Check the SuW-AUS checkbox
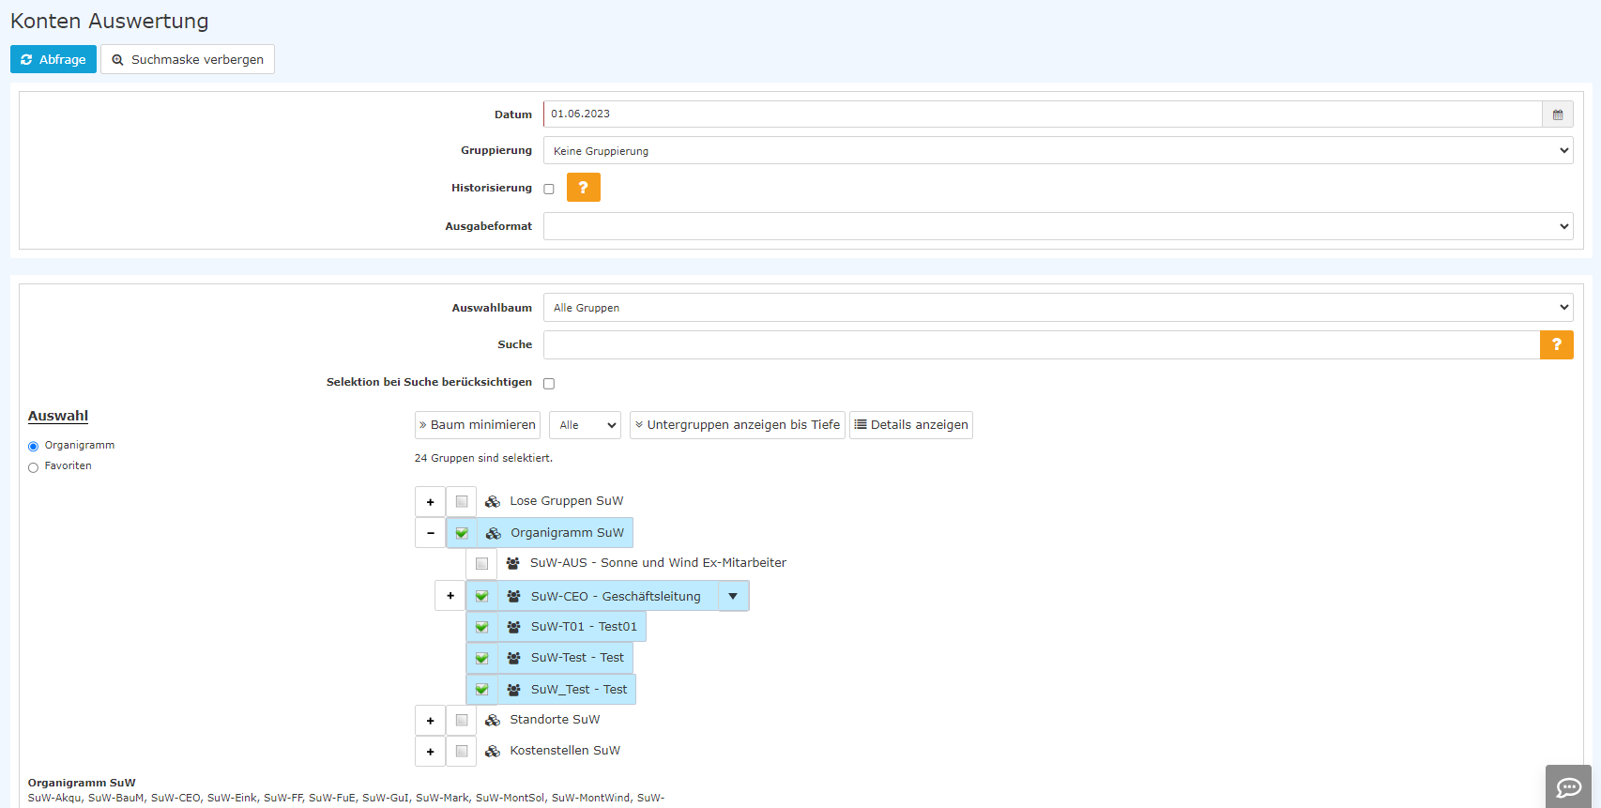 [x=481, y=563]
